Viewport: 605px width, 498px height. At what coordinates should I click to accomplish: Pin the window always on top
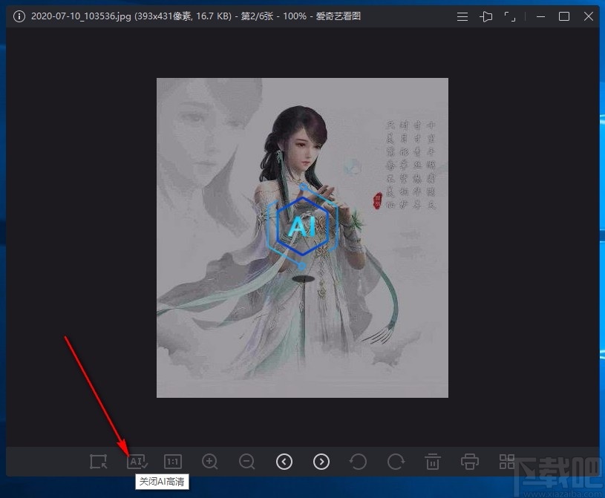[486, 16]
